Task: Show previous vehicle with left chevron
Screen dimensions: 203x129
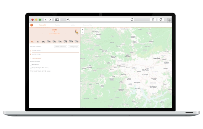Action: tap(43, 34)
